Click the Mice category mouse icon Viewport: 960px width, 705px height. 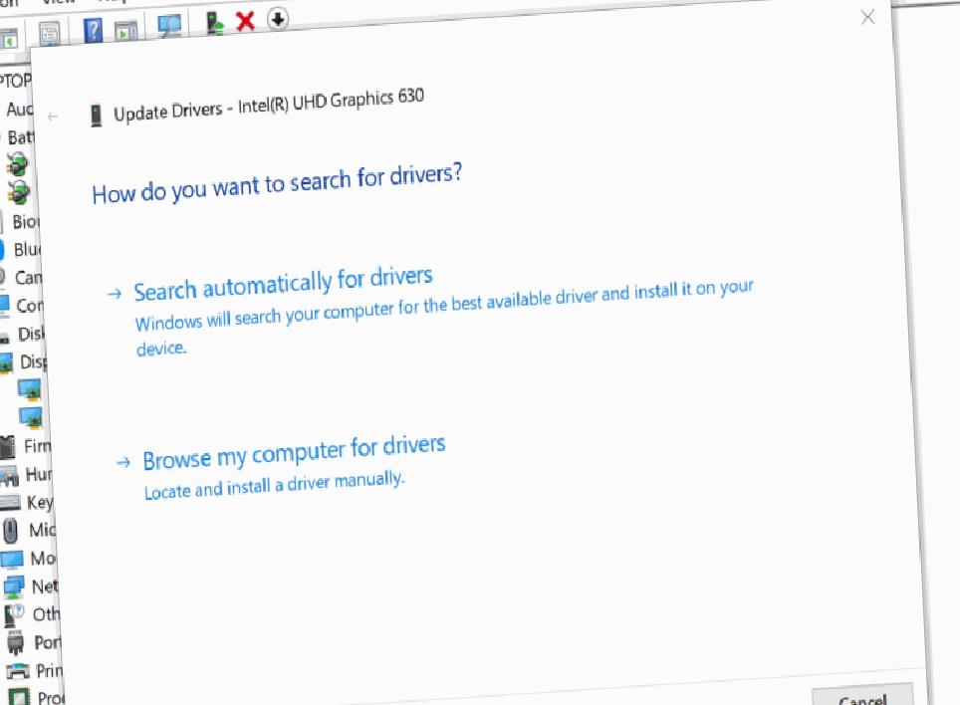point(11,531)
